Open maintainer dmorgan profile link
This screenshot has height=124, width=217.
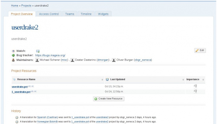(103, 60)
